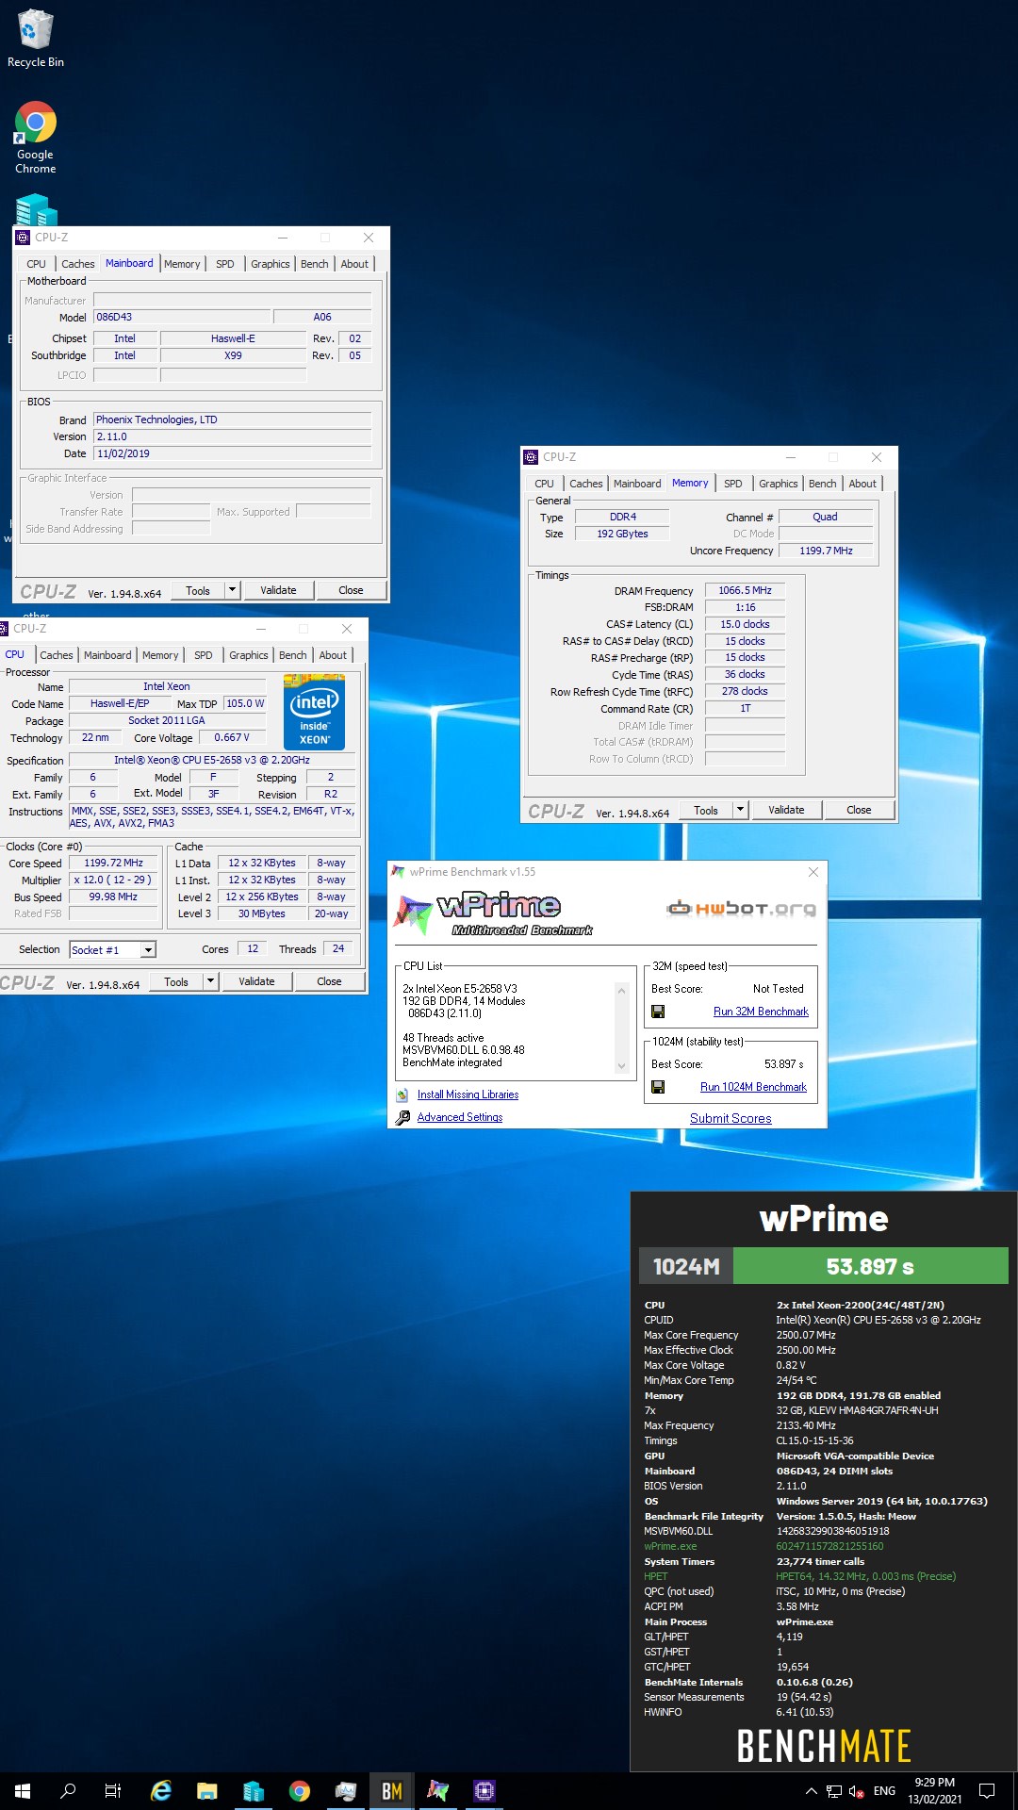Open the taskbar clock and date
1018x1810 pixels.
(934, 1791)
